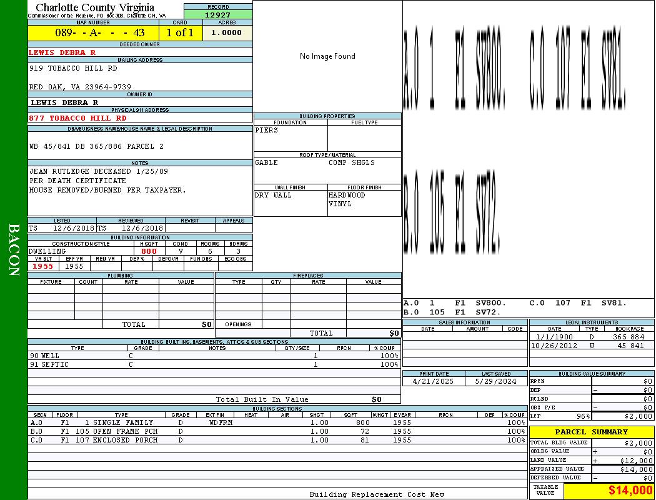
Task: Select the red year built 1955 value
Action: tap(43, 266)
